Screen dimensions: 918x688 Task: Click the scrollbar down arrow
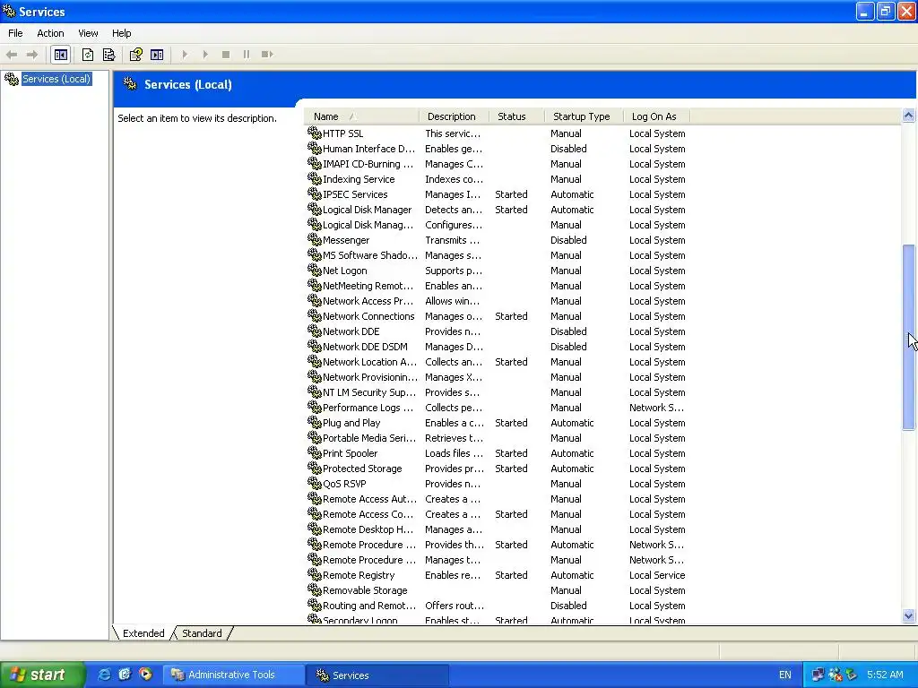(908, 615)
